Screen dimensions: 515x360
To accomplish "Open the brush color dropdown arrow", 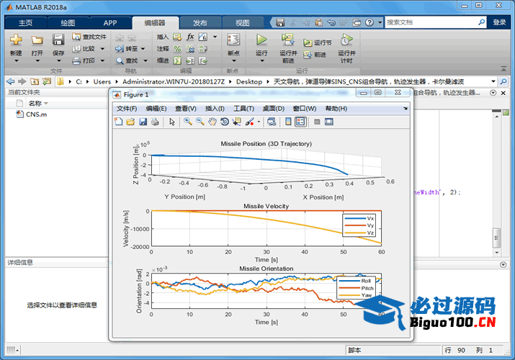I will [259, 122].
